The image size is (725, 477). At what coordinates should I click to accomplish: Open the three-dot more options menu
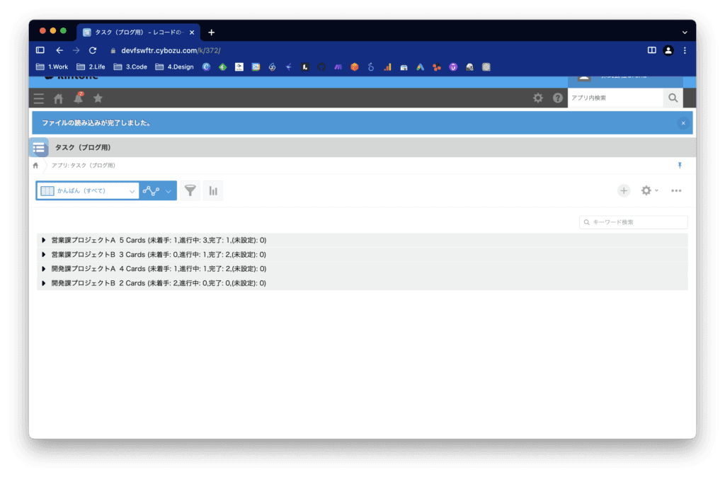pyautogui.click(x=676, y=190)
